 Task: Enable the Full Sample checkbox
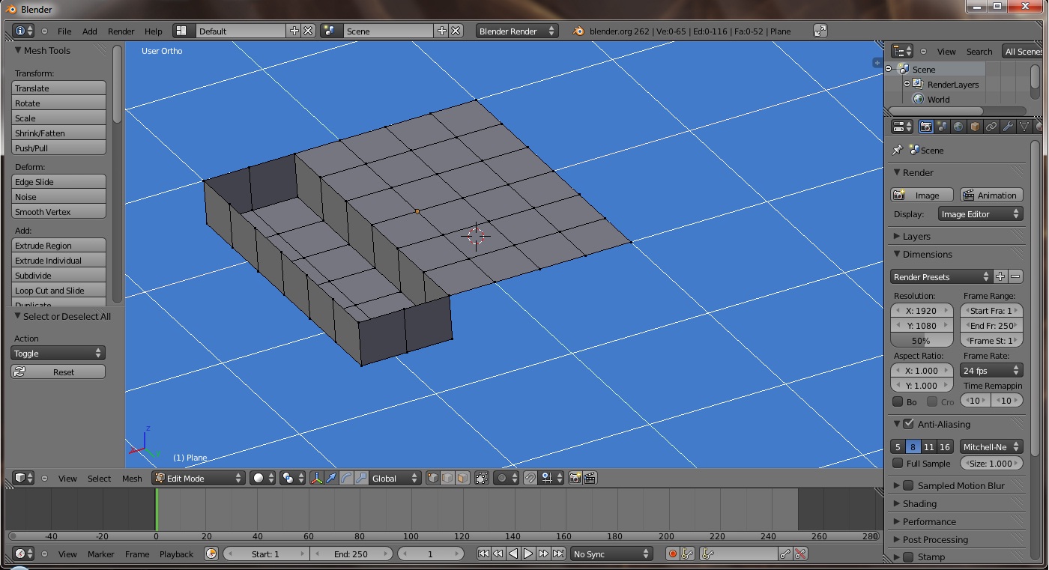898,464
